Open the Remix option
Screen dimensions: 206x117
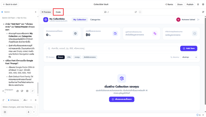coord(169,4)
